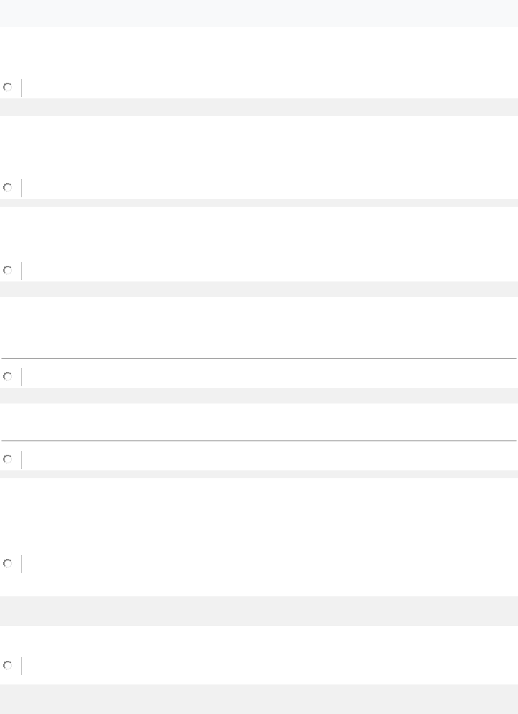Image resolution: width=518 pixels, height=714 pixels.
Task: Select the fifth radio button from top
Action: [x=7, y=459]
